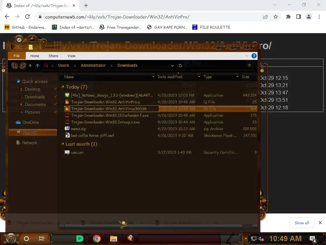Click the share page icon in address bar
The image size is (326, 245).
265,17
